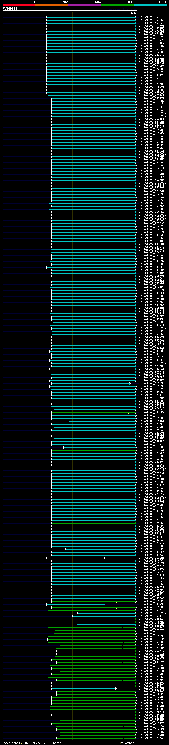Open hit UniRef100_Q69DQ0
The width and height of the screenshot is (169, 745).
pos(152,447)
